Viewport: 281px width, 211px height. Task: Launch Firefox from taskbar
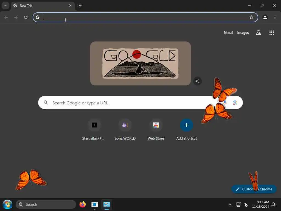tap(82, 204)
